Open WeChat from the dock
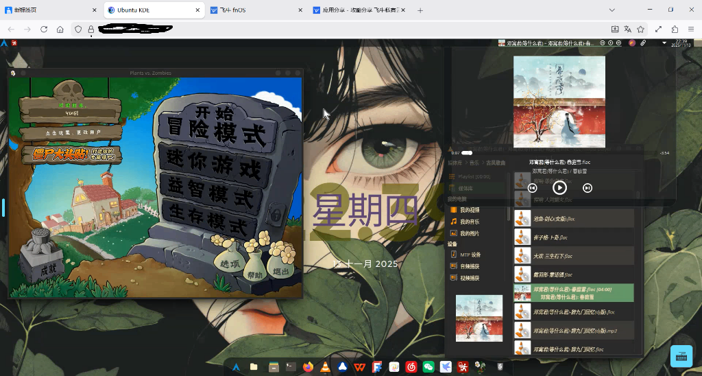This screenshot has width=702, height=376. (x=428, y=367)
